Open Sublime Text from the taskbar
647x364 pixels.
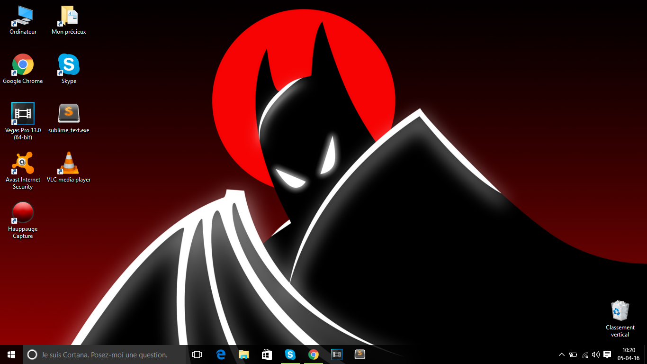[x=360, y=355]
